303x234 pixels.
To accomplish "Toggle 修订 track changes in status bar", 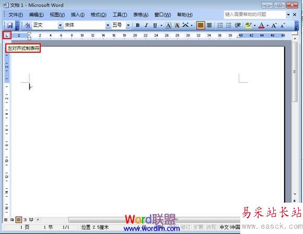I will 185,227.
